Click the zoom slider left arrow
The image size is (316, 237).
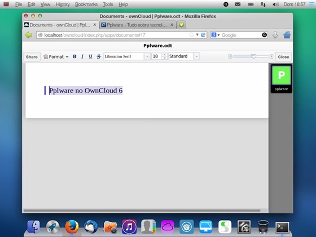click(x=230, y=56)
